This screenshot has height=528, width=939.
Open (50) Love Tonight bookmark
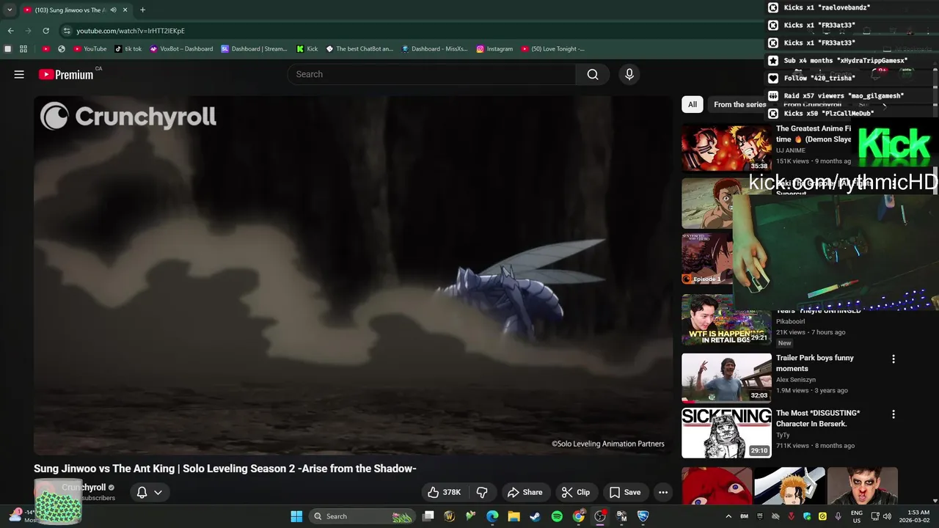coord(553,49)
